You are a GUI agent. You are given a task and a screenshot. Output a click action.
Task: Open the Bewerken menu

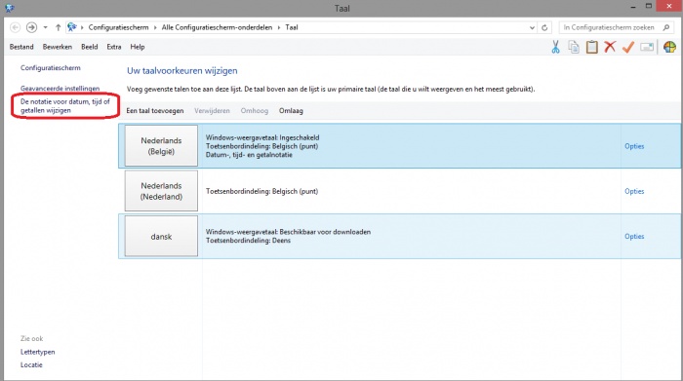point(57,47)
